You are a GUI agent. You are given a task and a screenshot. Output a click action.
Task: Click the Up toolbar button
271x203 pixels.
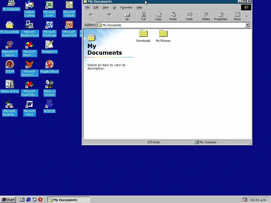(127, 16)
